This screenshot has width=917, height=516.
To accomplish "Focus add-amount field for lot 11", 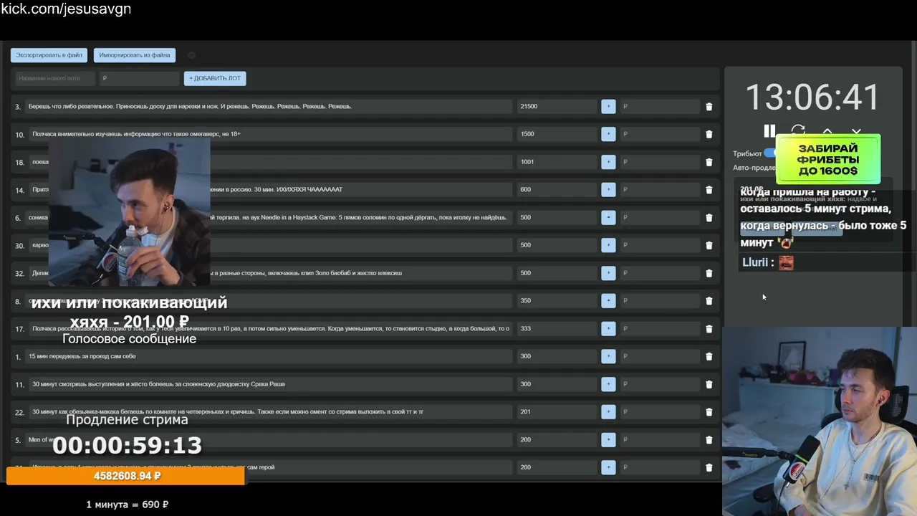I will click(660, 384).
